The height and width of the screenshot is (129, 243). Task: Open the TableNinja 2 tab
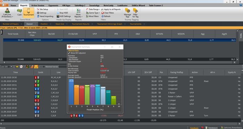(80, 6)
